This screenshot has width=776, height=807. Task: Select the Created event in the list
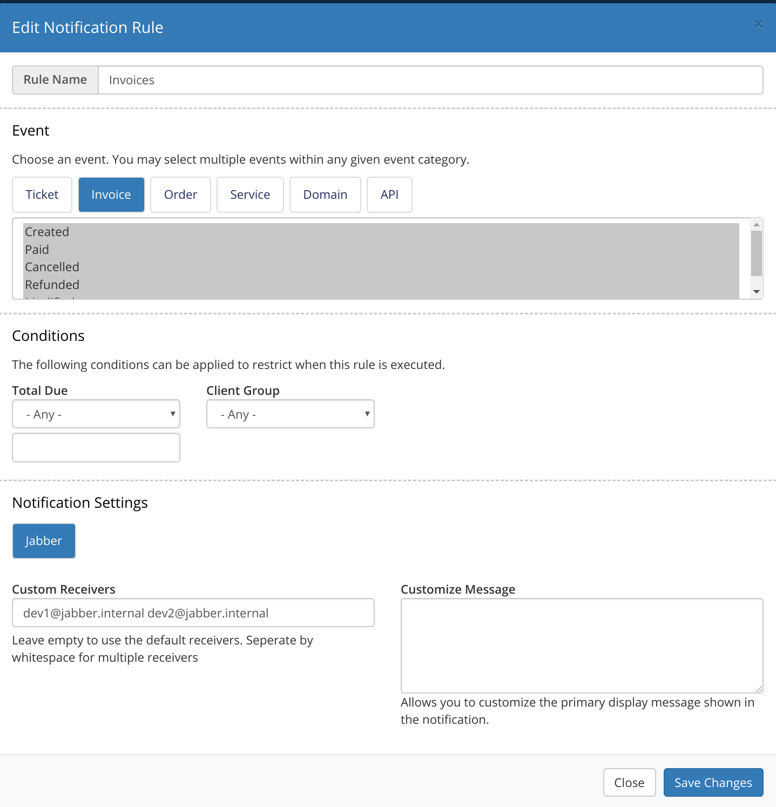(47, 231)
